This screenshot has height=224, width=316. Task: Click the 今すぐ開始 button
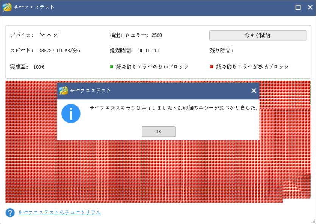click(258, 35)
